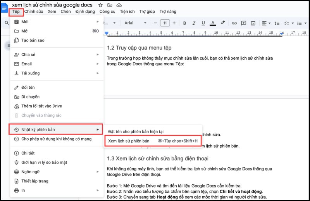This screenshot has height=201, width=310.
Task: Toggle bold formatting
Action: click(x=184, y=23)
